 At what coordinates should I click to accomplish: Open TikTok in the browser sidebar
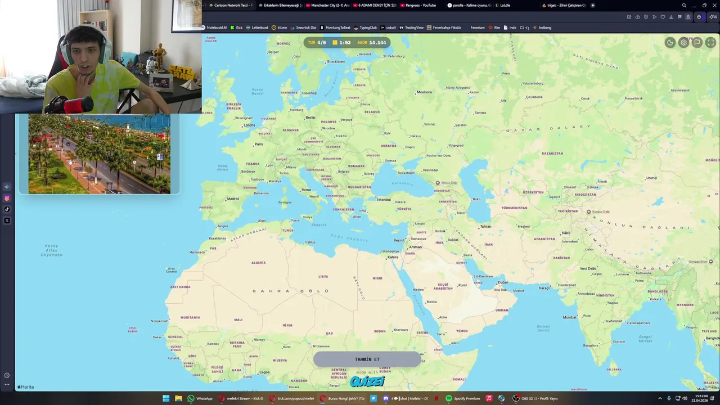(x=7, y=209)
